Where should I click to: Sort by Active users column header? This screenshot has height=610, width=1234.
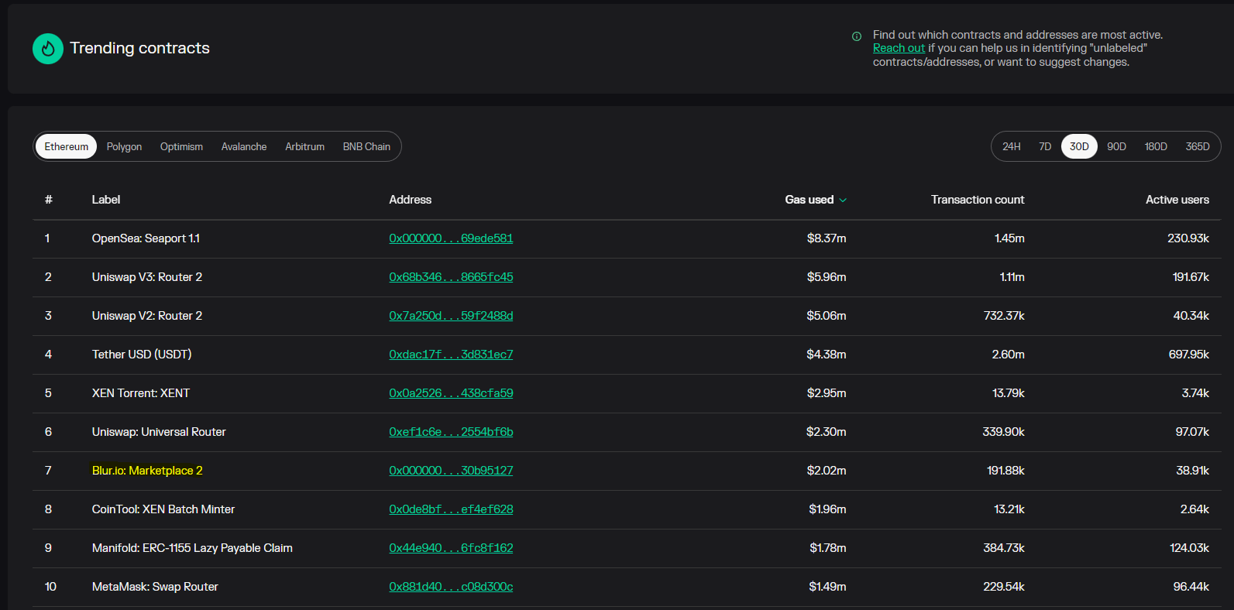click(1177, 200)
